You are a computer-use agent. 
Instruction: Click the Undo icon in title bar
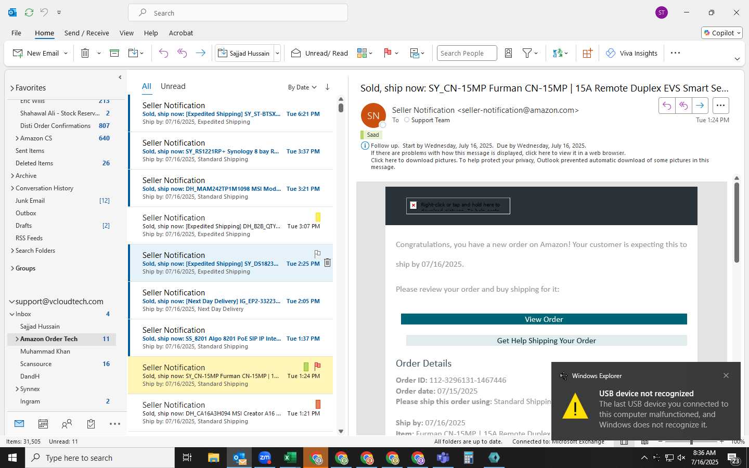pyautogui.click(x=44, y=12)
